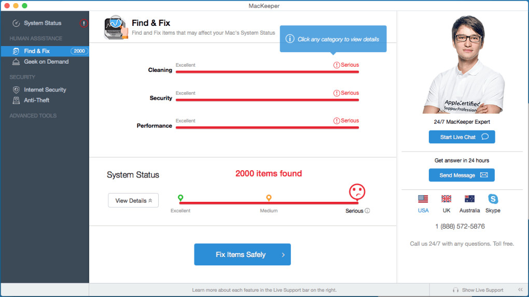529x297 pixels.
Task: Open Geek on Demand
Action: [x=46, y=62]
